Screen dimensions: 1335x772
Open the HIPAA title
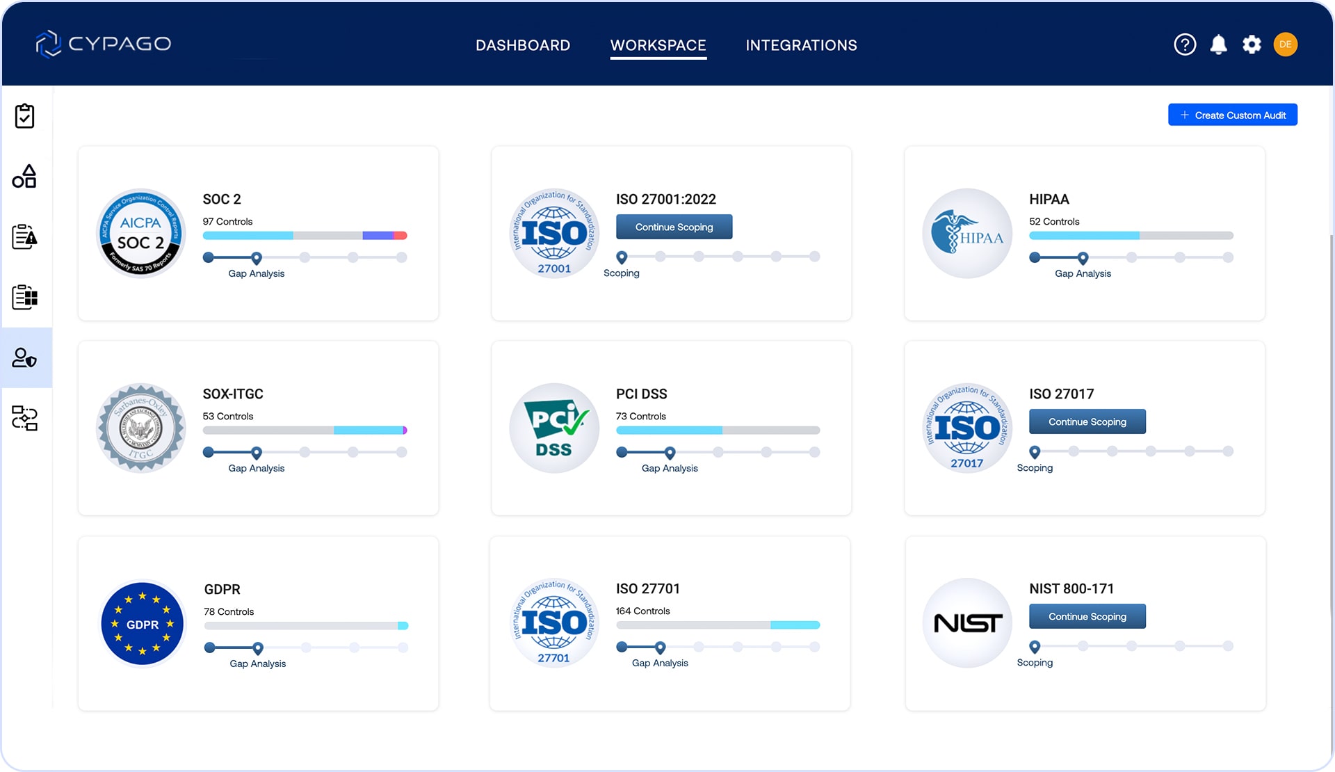[1049, 199]
